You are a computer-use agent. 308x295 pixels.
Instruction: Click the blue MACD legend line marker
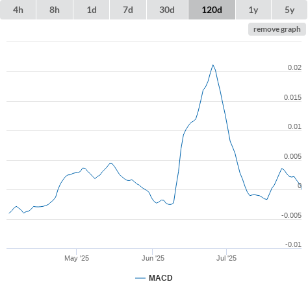click(x=140, y=278)
